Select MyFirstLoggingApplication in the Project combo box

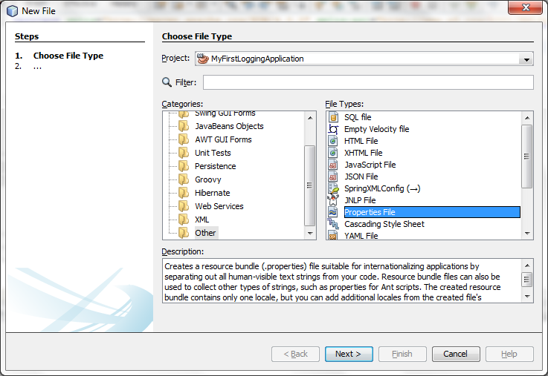[364, 59]
